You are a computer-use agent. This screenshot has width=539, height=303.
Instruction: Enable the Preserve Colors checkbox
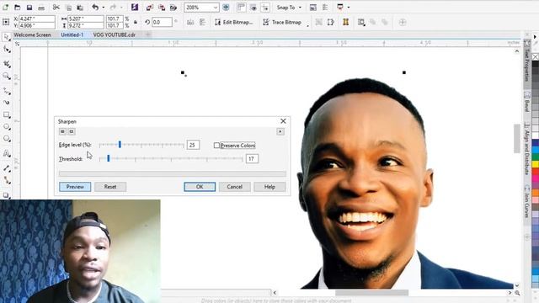(216, 146)
